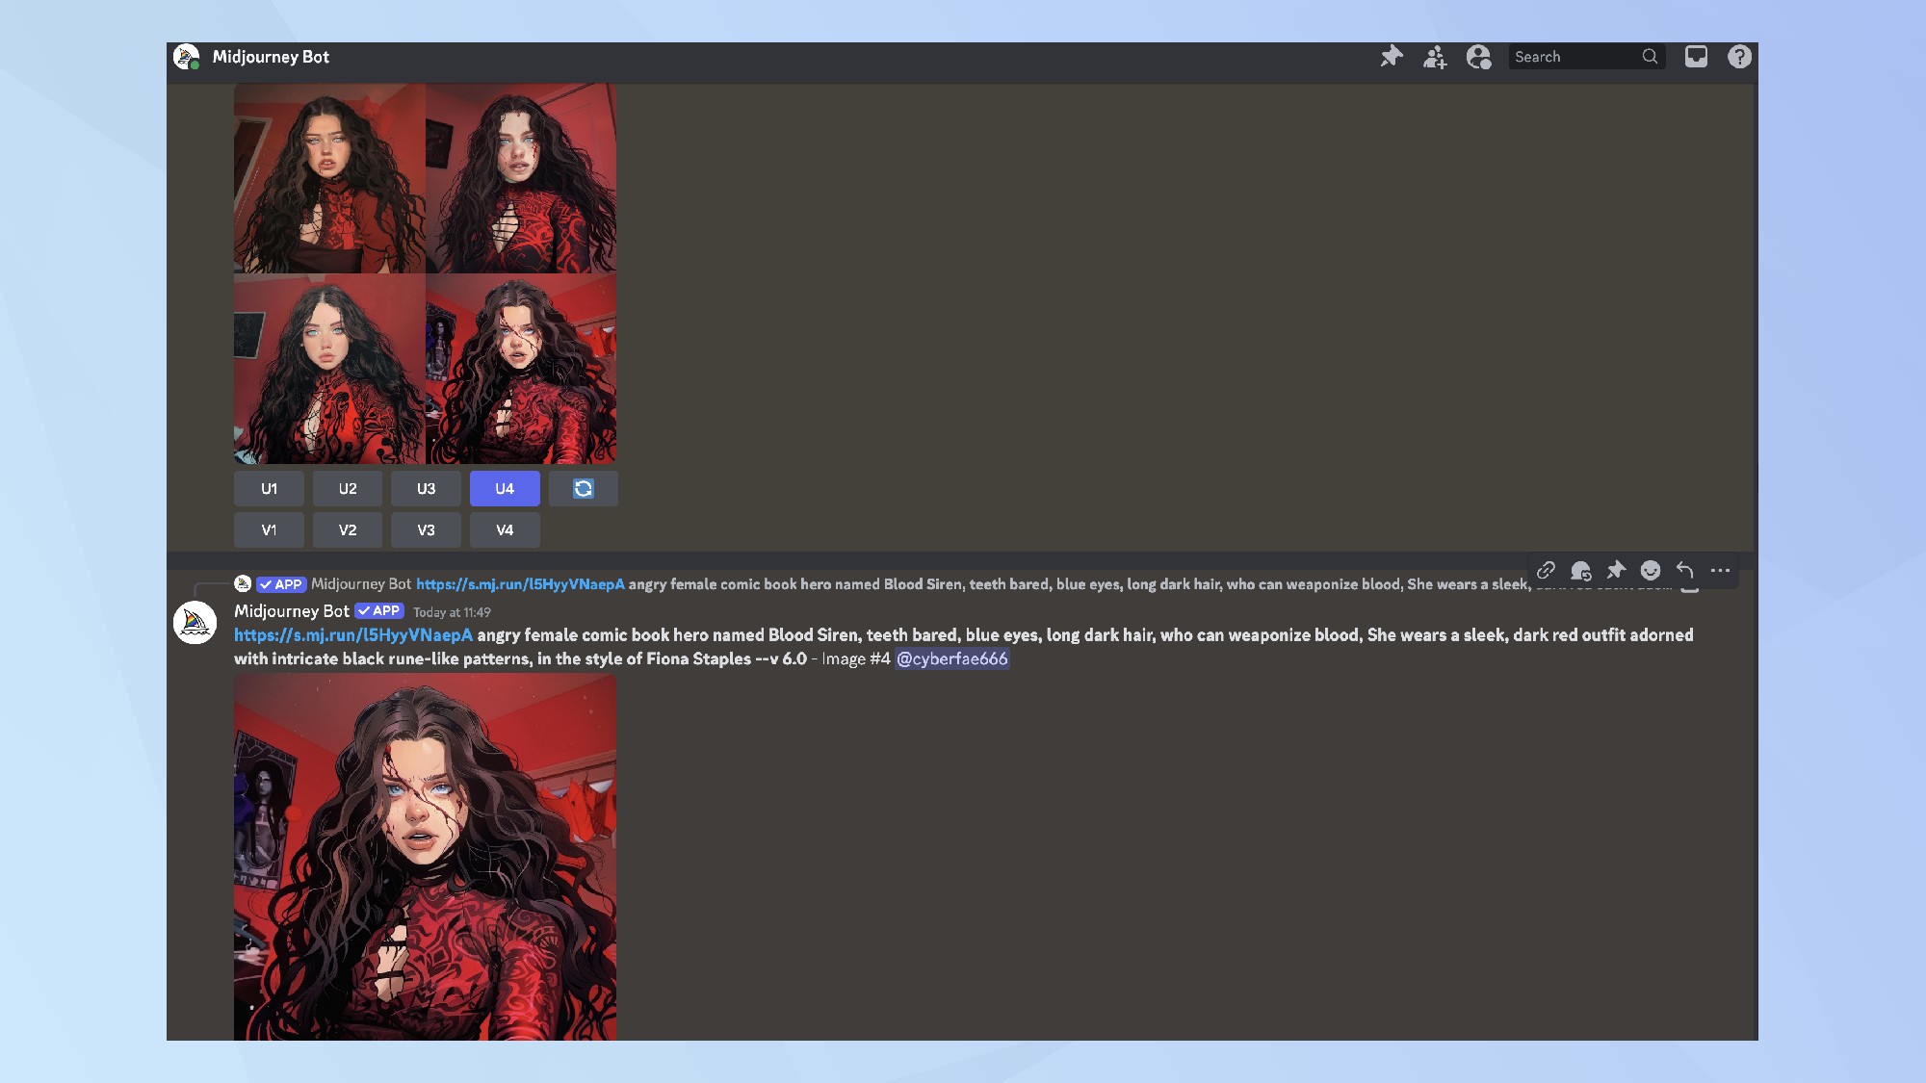Pin this message from hover toolbar

pyautogui.click(x=1616, y=570)
